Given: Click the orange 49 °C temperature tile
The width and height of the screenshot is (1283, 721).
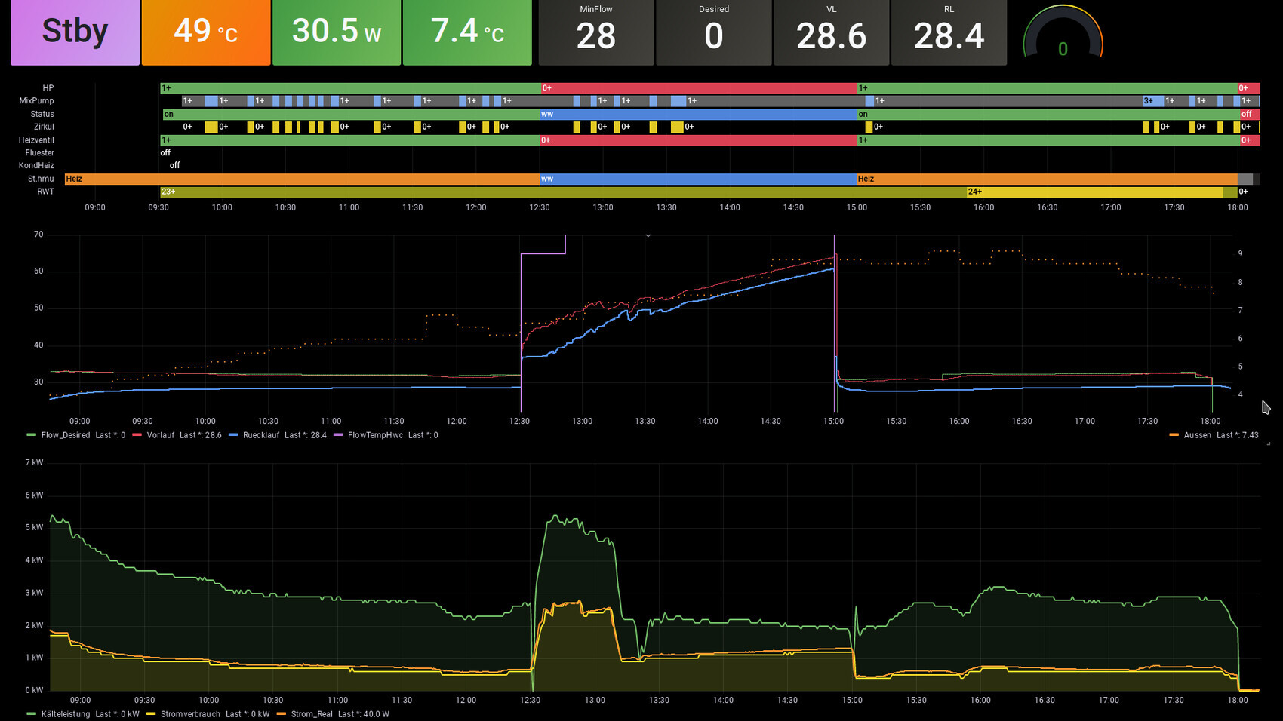Looking at the screenshot, I should click(x=205, y=32).
